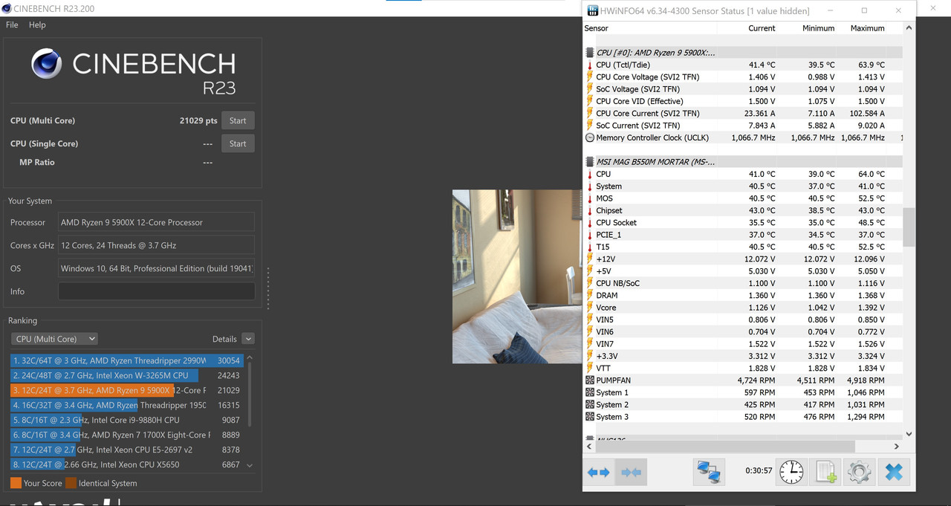Click the OS field in Your System
The image size is (951, 506).
tap(156, 268)
